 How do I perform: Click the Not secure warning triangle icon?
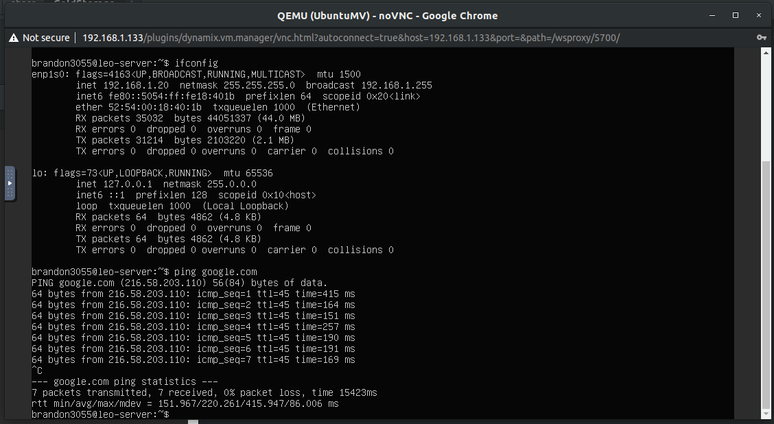[x=13, y=38]
